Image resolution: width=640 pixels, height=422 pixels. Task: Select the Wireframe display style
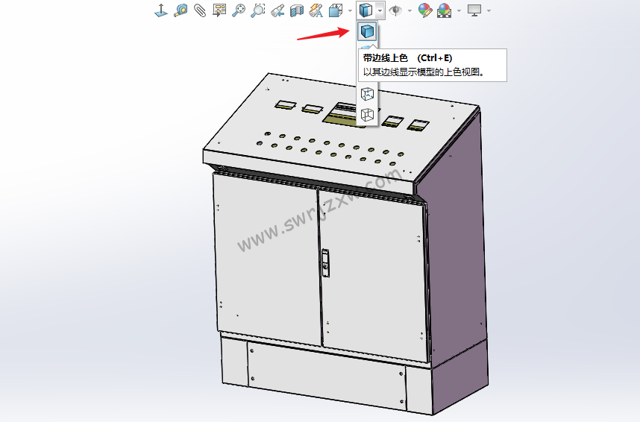367,115
